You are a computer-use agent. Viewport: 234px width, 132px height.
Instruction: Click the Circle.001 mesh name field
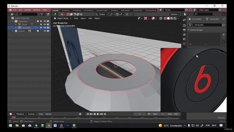click(x=207, y=25)
